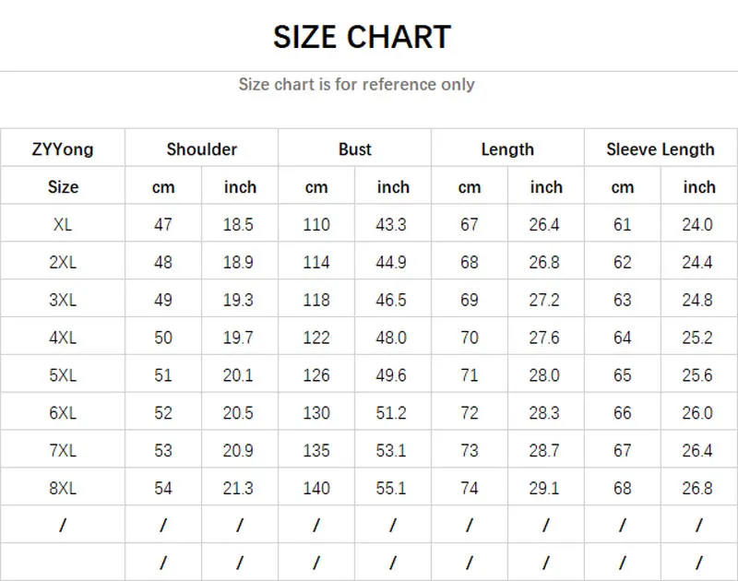
Task: Click the 'Size chart is for reference only' note
Action: pyautogui.click(x=356, y=84)
